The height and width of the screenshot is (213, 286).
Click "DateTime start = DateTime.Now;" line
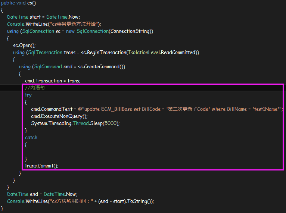click(x=44, y=17)
